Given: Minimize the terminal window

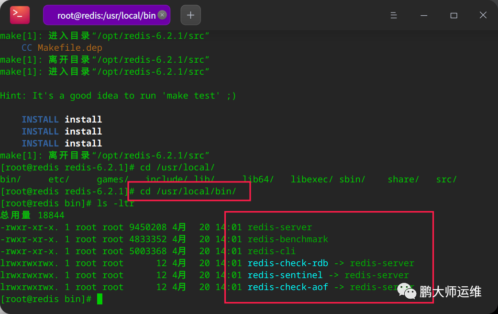Looking at the screenshot, I should [x=424, y=15].
